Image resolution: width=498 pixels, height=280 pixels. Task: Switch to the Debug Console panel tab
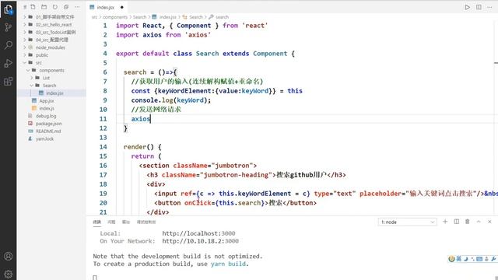point(146,222)
